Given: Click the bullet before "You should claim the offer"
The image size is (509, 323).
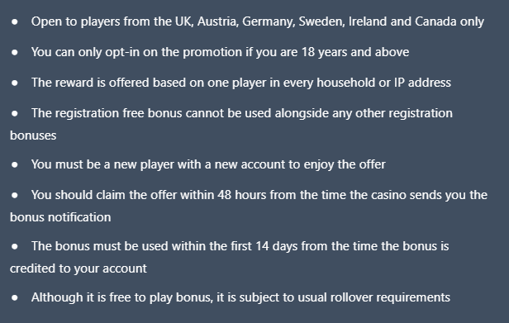Looking at the screenshot, I should 15,196.
